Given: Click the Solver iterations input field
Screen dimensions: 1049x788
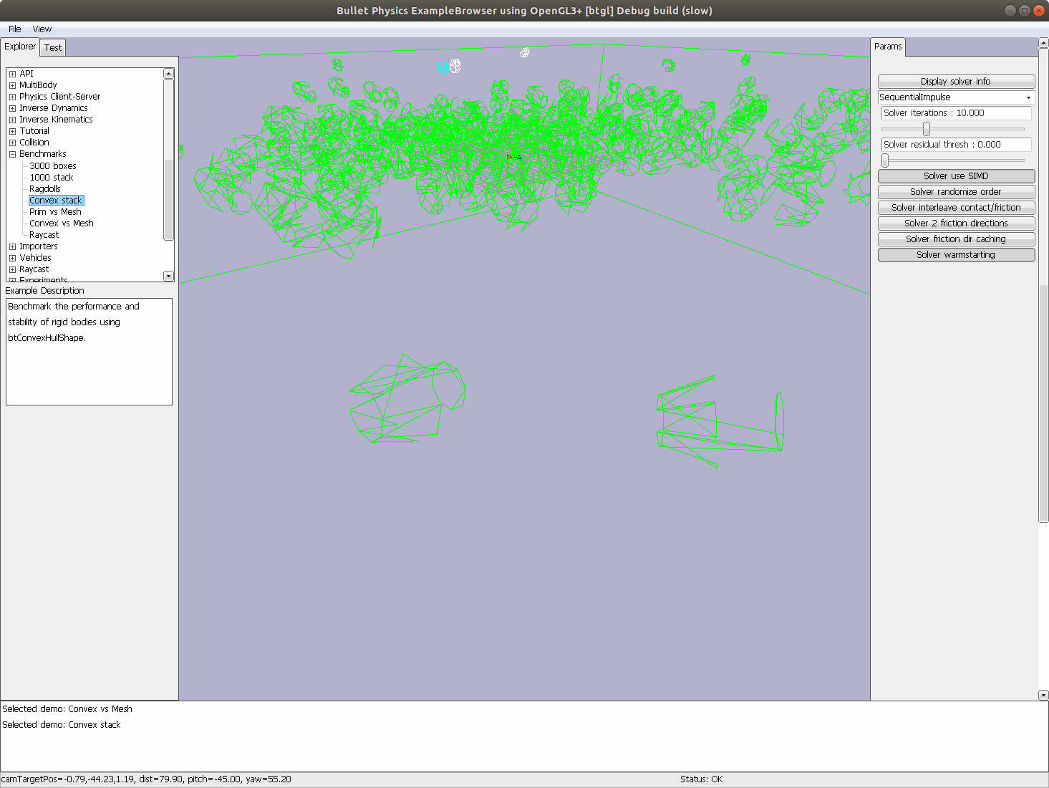Looking at the screenshot, I should click(956, 112).
